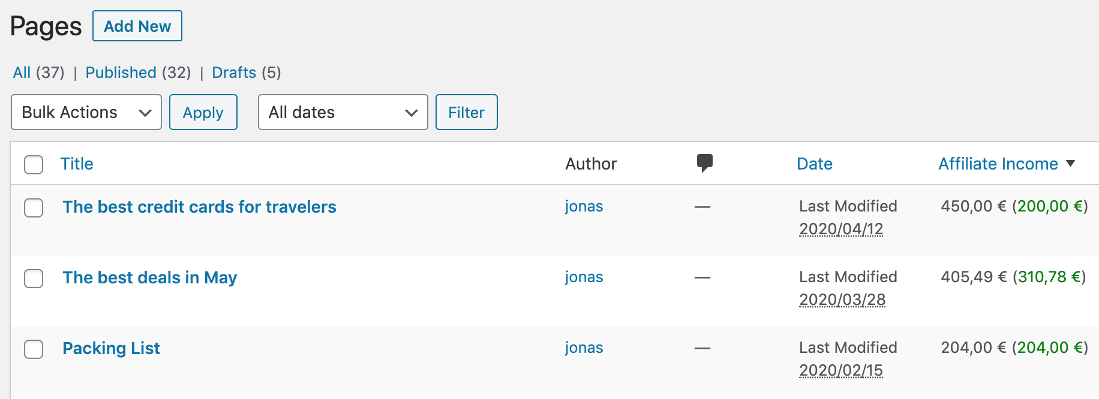Screen dimensions: 1099x399
Task: Open the Bulk Actions dropdown
Action: point(86,112)
